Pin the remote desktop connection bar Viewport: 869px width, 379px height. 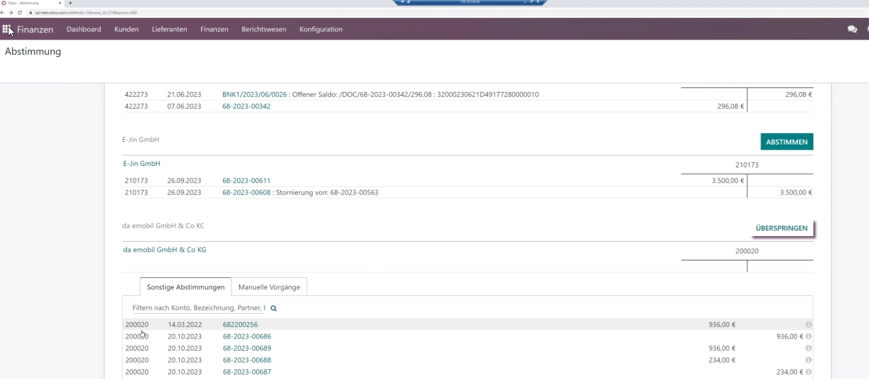point(402,2)
